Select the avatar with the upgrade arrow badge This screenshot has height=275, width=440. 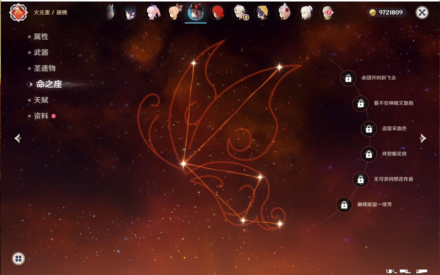(240, 12)
